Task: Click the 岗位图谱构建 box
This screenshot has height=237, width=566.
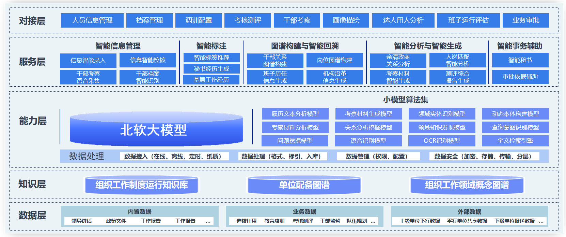Action: (335, 60)
